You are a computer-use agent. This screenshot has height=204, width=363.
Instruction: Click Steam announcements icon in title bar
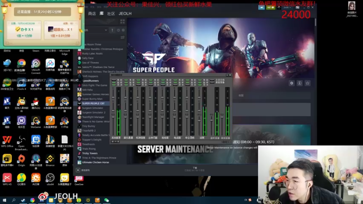(x=261, y=7)
